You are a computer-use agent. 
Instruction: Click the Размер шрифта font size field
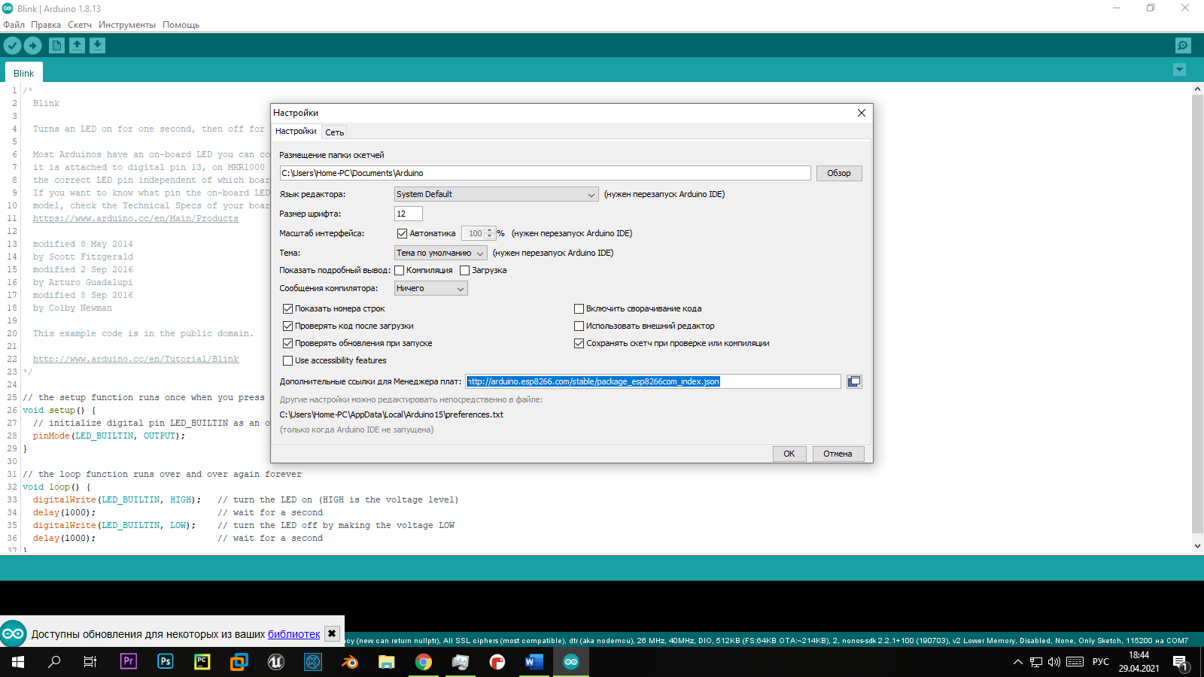coord(409,214)
